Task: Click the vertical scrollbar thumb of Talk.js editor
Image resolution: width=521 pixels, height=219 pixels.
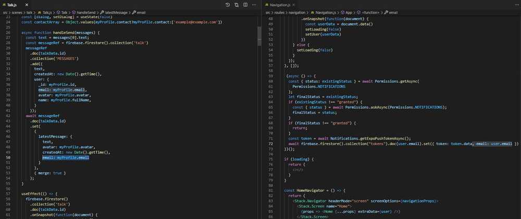Action: click(259, 36)
